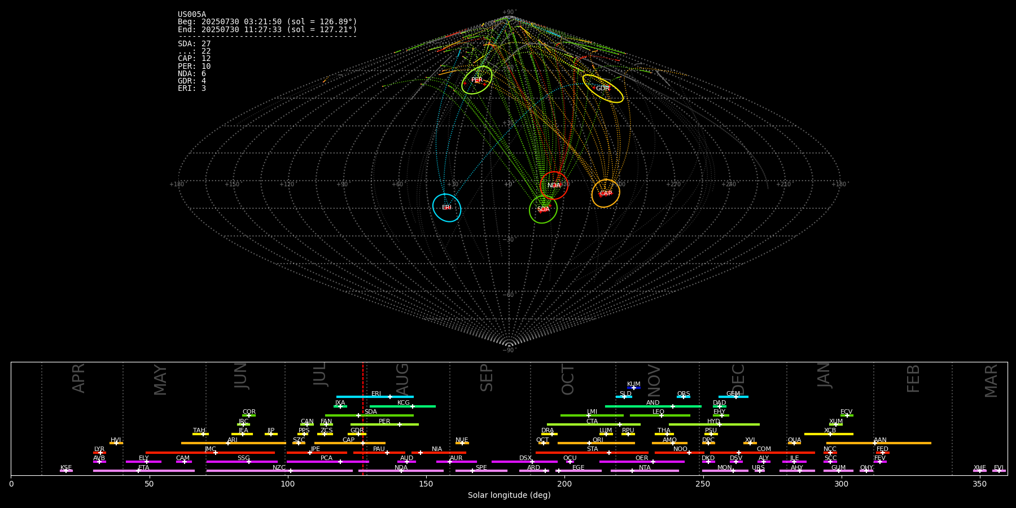
Task: Click the AND shower bar in timeline
Action: click(653, 406)
